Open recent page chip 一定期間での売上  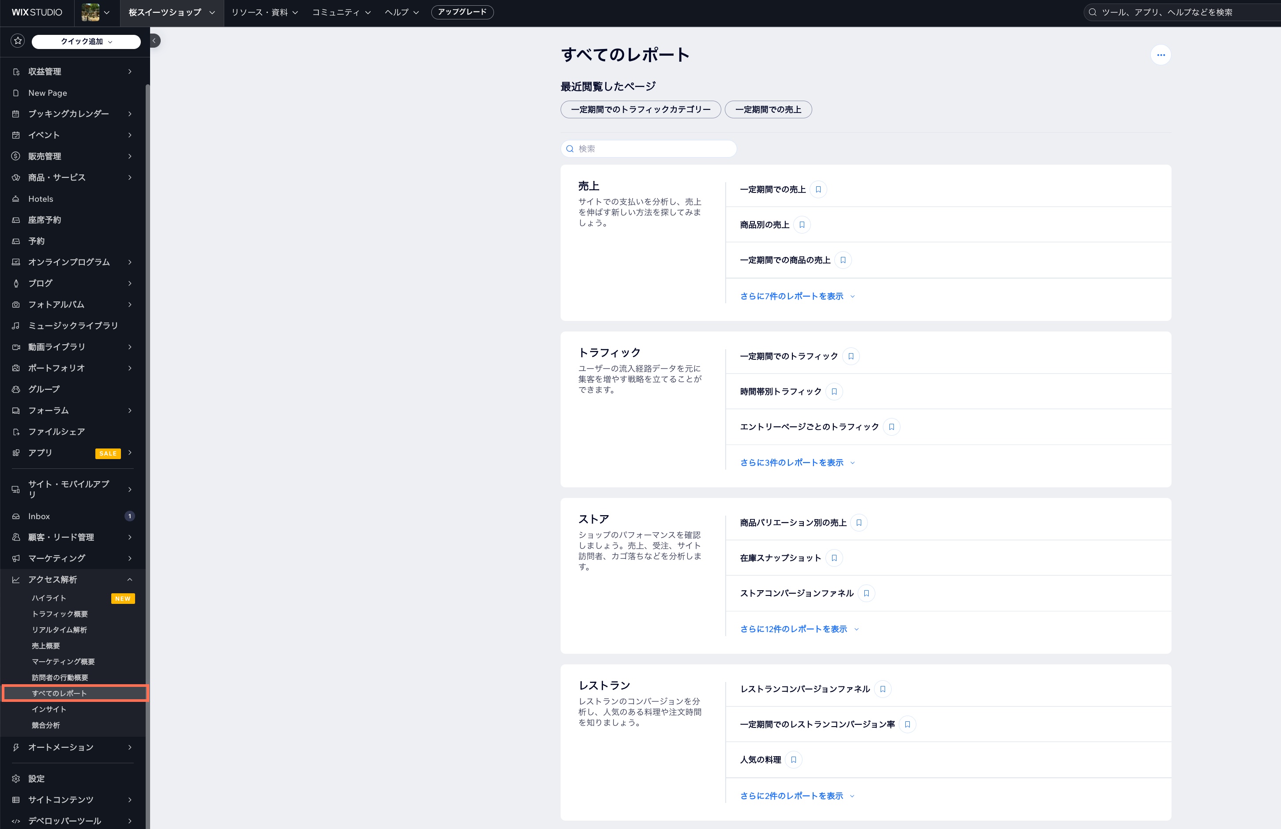click(x=768, y=109)
